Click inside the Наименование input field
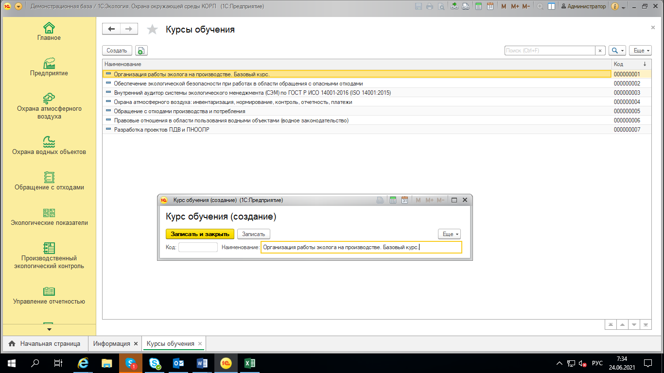 [x=361, y=247]
